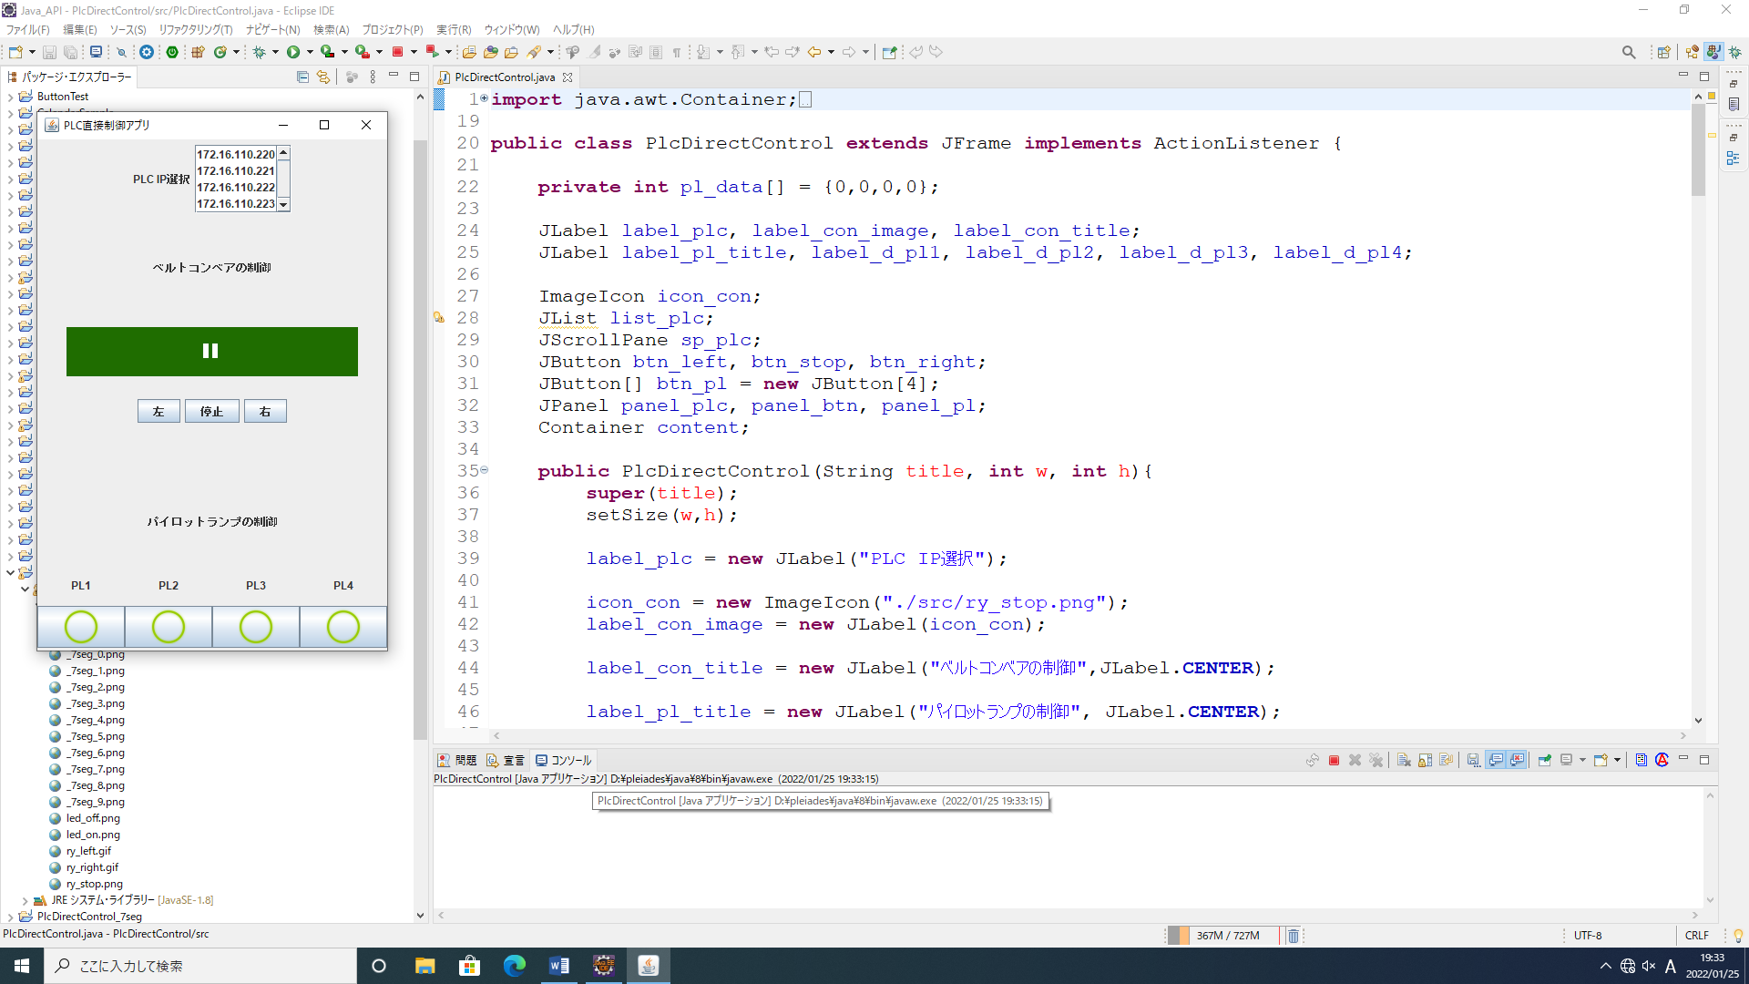Toggle scroll lock in the console
Viewport: 1749px width, 984px height.
pyautogui.click(x=1425, y=760)
